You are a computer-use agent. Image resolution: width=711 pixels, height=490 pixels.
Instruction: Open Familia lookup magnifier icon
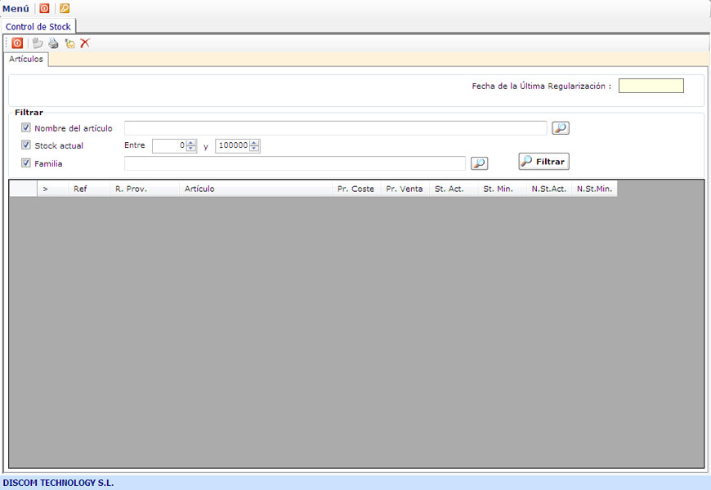pos(479,163)
